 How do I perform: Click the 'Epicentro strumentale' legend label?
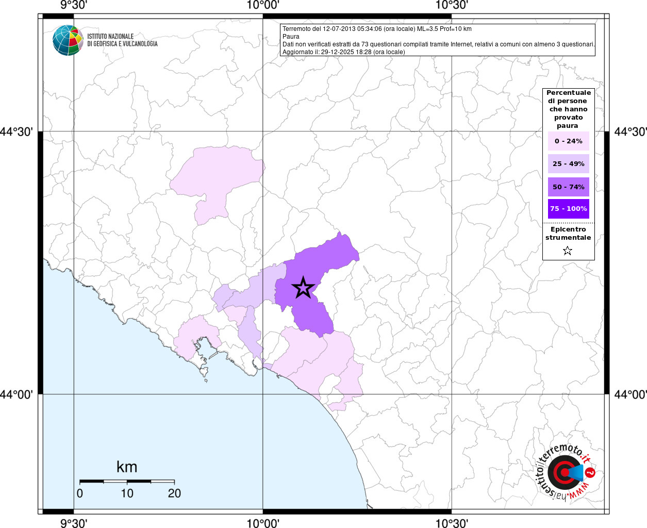(x=568, y=234)
